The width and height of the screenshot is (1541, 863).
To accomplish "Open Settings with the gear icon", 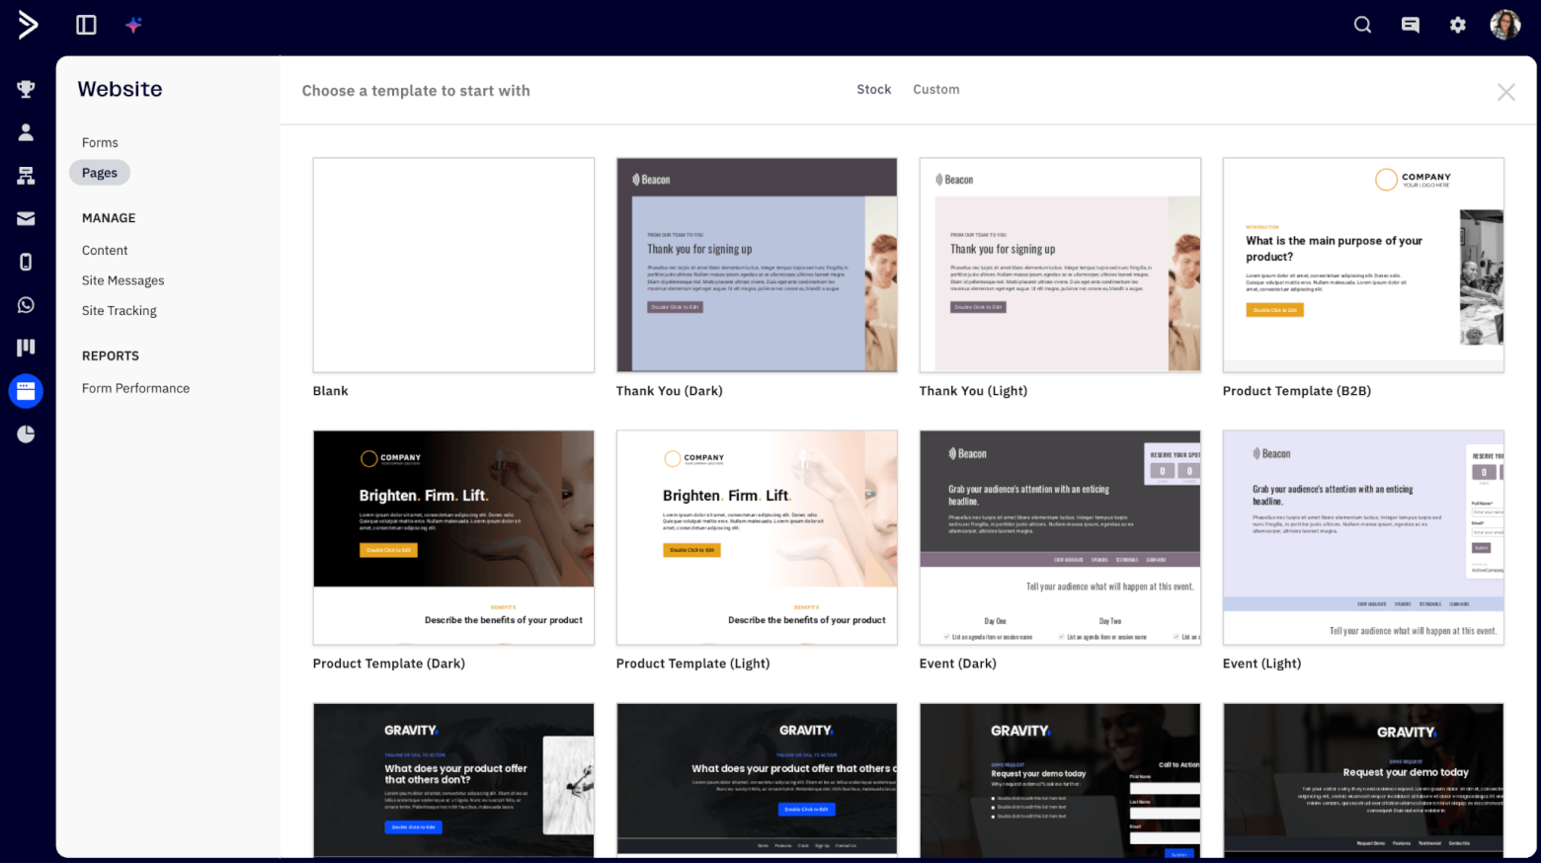I will [x=1457, y=24].
